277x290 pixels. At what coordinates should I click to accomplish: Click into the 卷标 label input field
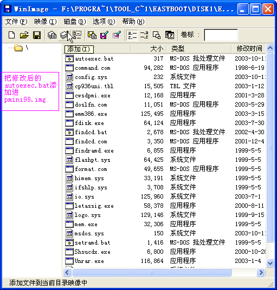[x=221, y=35]
